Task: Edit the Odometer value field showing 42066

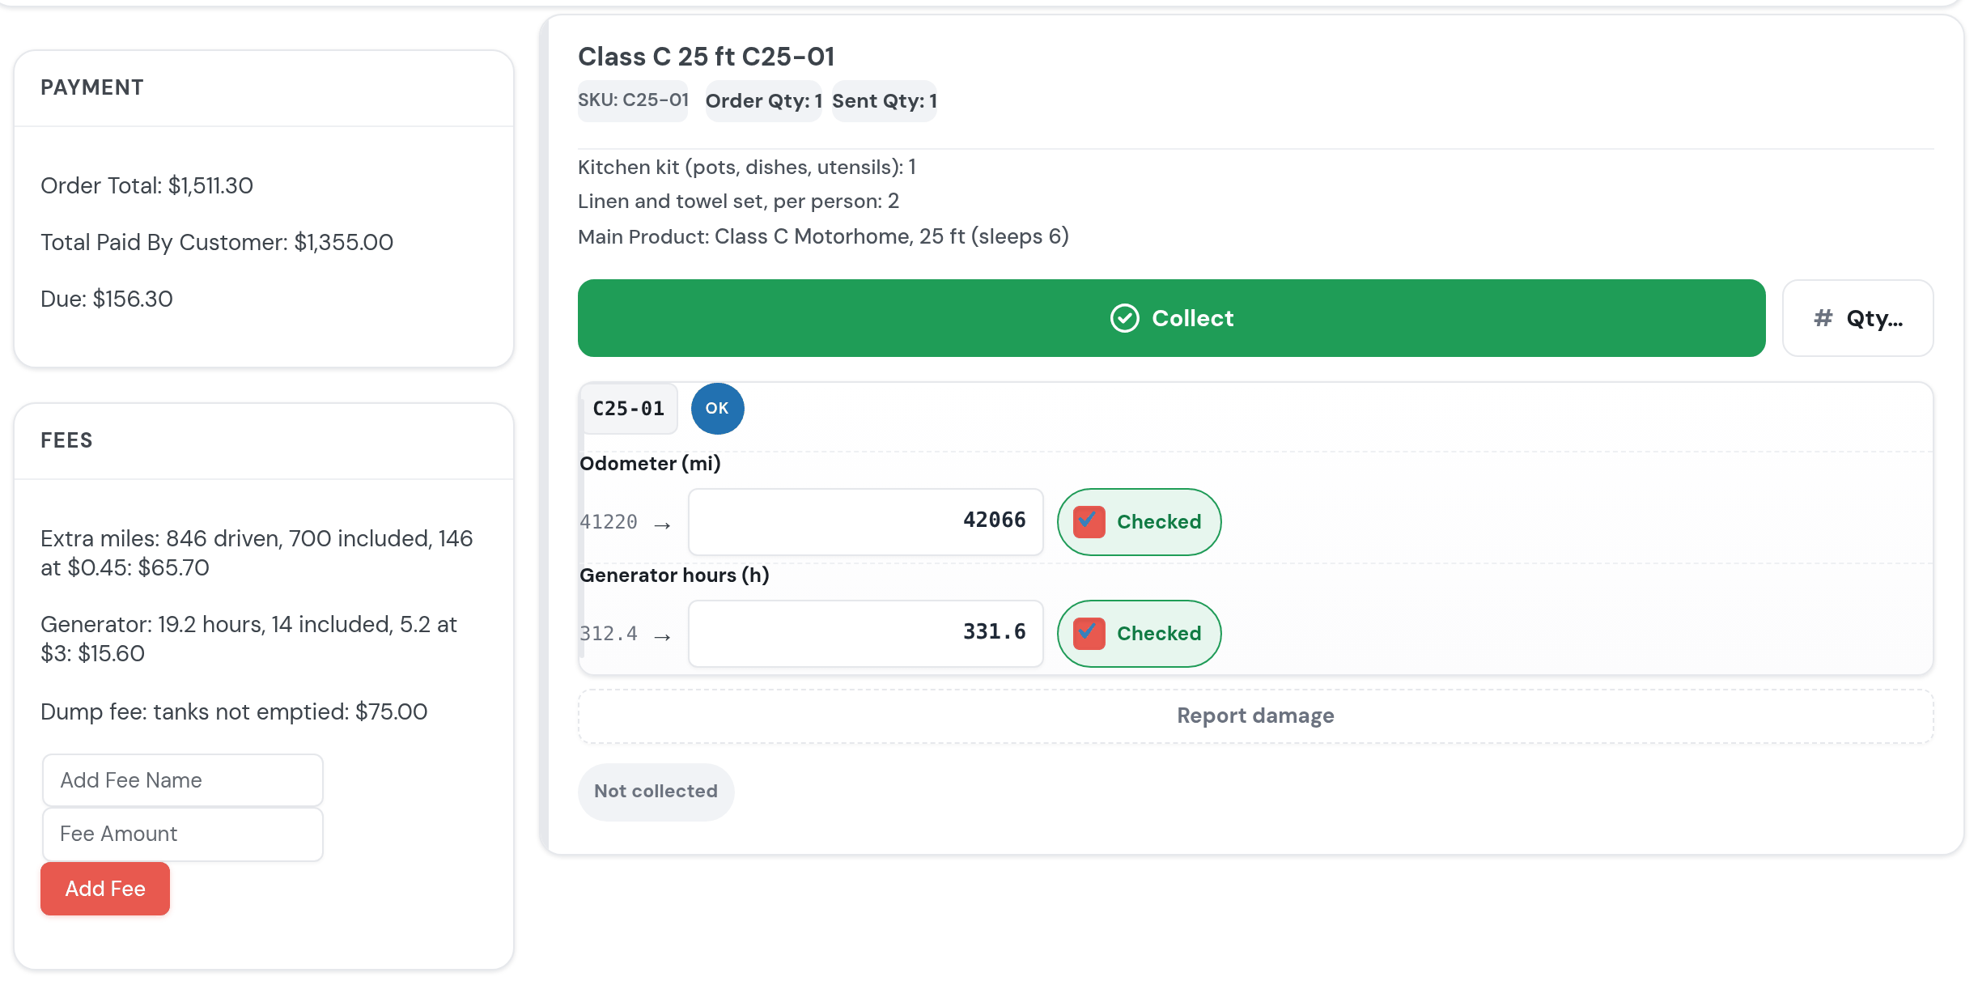Action: point(866,521)
